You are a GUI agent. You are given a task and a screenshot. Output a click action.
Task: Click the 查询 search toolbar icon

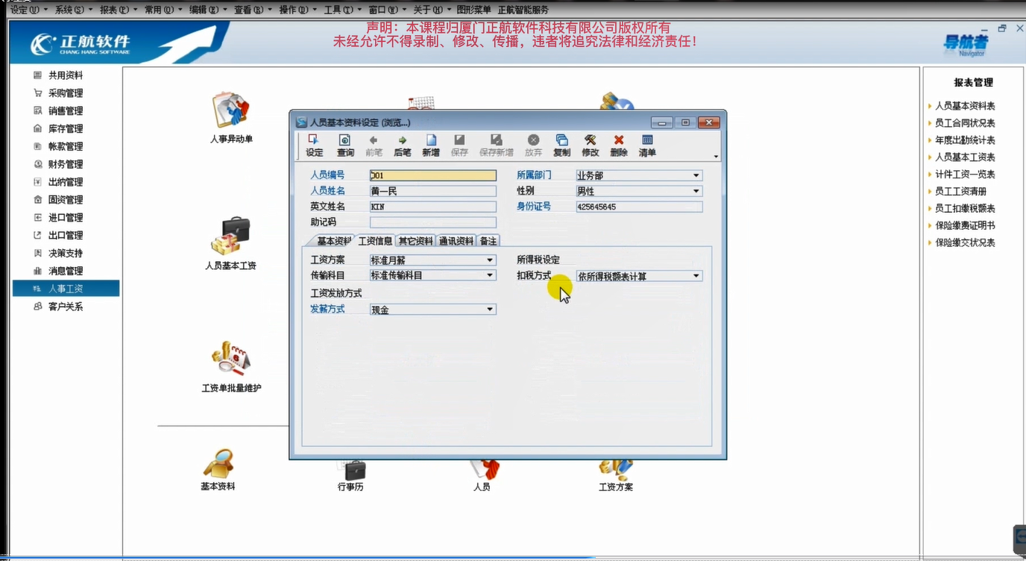[345, 145]
